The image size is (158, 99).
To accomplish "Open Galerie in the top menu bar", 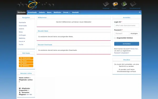I will pyautogui.click(x=42, y=12).
